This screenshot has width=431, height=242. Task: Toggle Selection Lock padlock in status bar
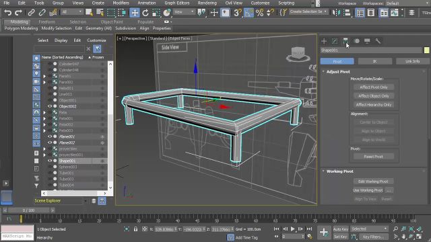pyautogui.click(x=135, y=229)
